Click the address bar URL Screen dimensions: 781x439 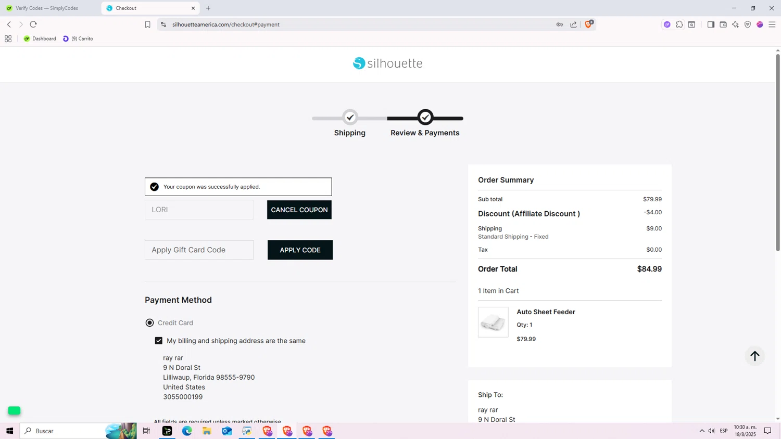click(226, 24)
